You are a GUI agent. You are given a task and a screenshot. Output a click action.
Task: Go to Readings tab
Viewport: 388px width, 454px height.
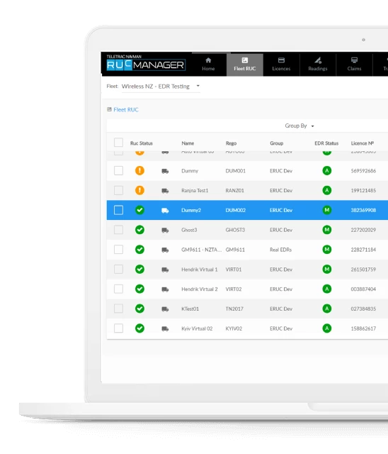point(317,65)
